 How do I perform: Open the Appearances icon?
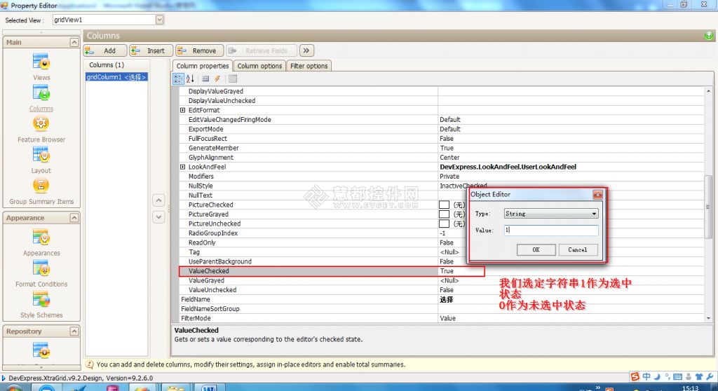(x=41, y=237)
